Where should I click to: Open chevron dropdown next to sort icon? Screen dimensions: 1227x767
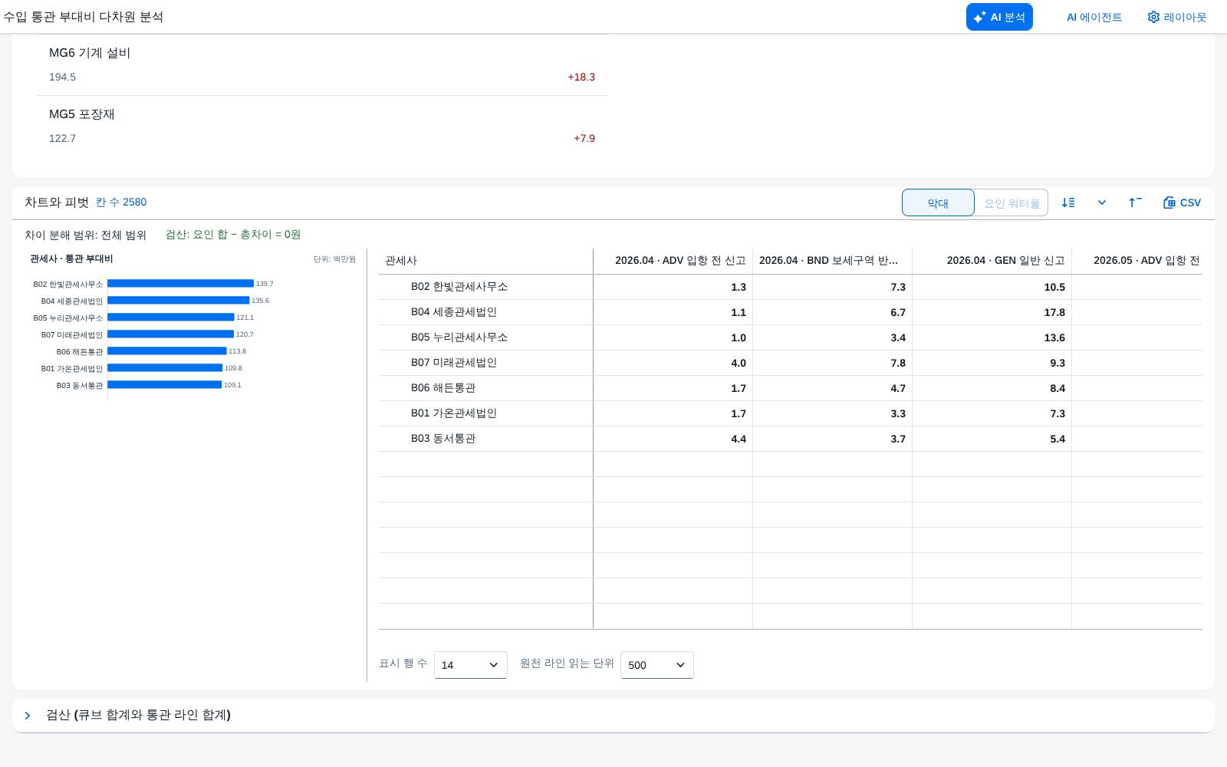point(1102,202)
